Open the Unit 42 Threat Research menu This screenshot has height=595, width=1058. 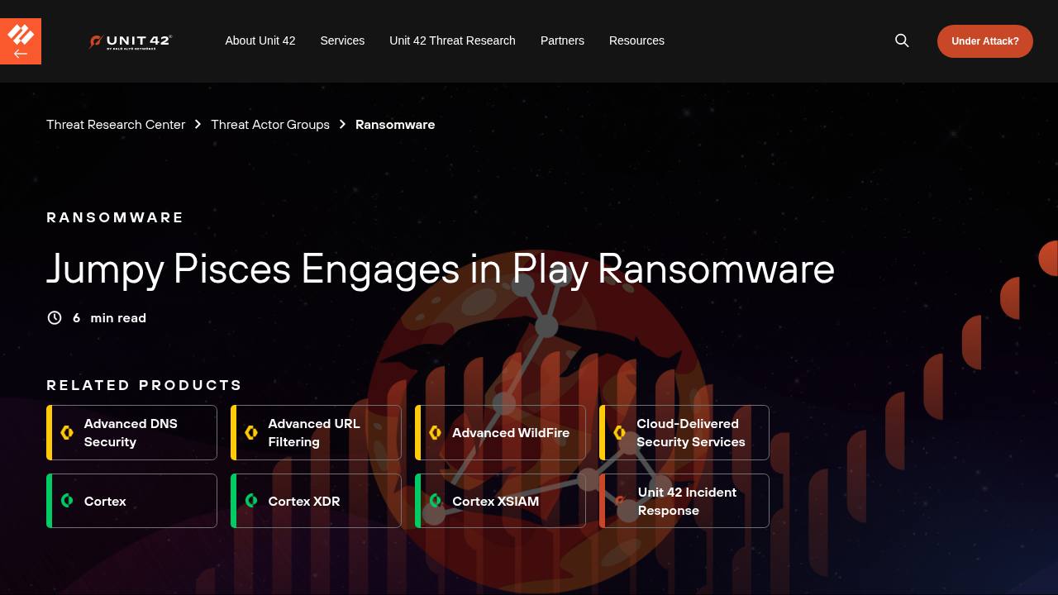point(452,40)
